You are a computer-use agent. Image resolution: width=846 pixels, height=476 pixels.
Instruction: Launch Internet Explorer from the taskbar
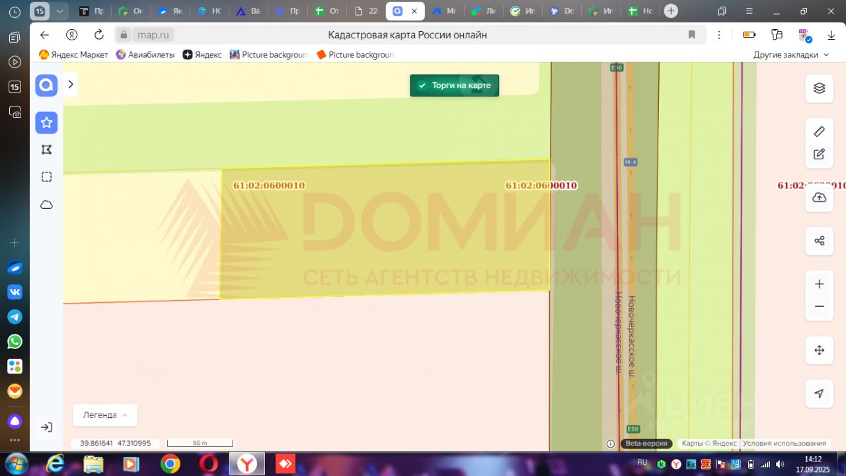coord(56,464)
